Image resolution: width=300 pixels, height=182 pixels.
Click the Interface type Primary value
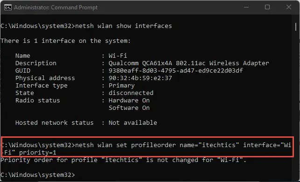click(121, 85)
